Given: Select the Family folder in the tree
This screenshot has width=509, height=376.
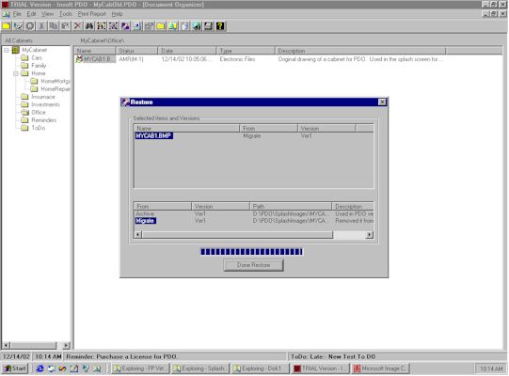Looking at the screenshot, I should point(39,66).
